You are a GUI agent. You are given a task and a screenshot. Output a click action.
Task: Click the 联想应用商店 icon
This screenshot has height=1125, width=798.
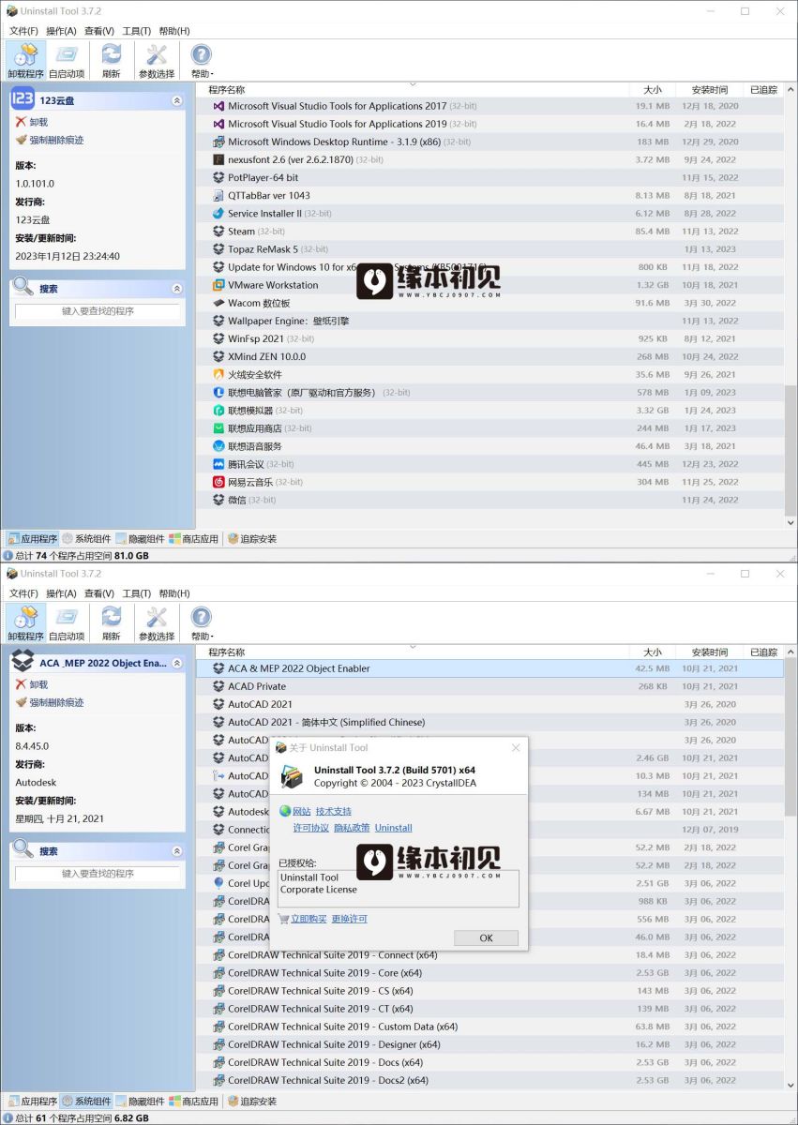tap(218, 428)
